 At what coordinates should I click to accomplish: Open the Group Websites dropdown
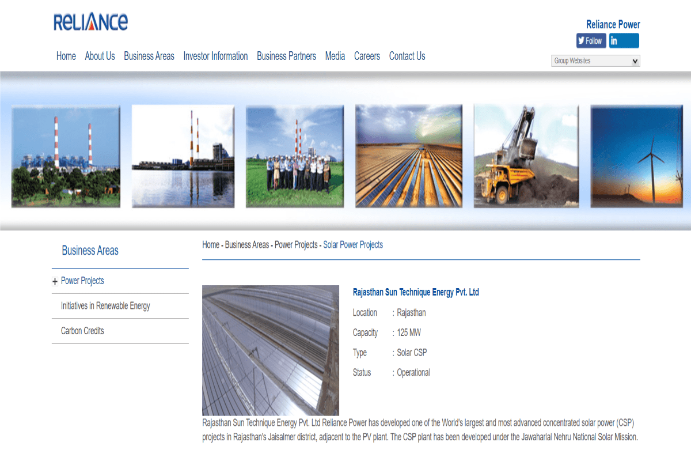595,61
